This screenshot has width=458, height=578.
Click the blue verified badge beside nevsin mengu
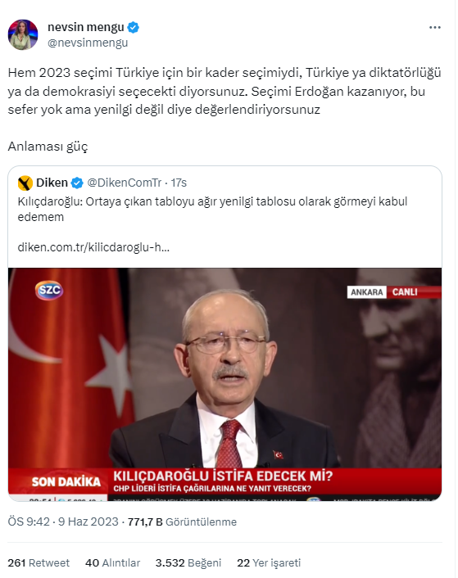133,27
